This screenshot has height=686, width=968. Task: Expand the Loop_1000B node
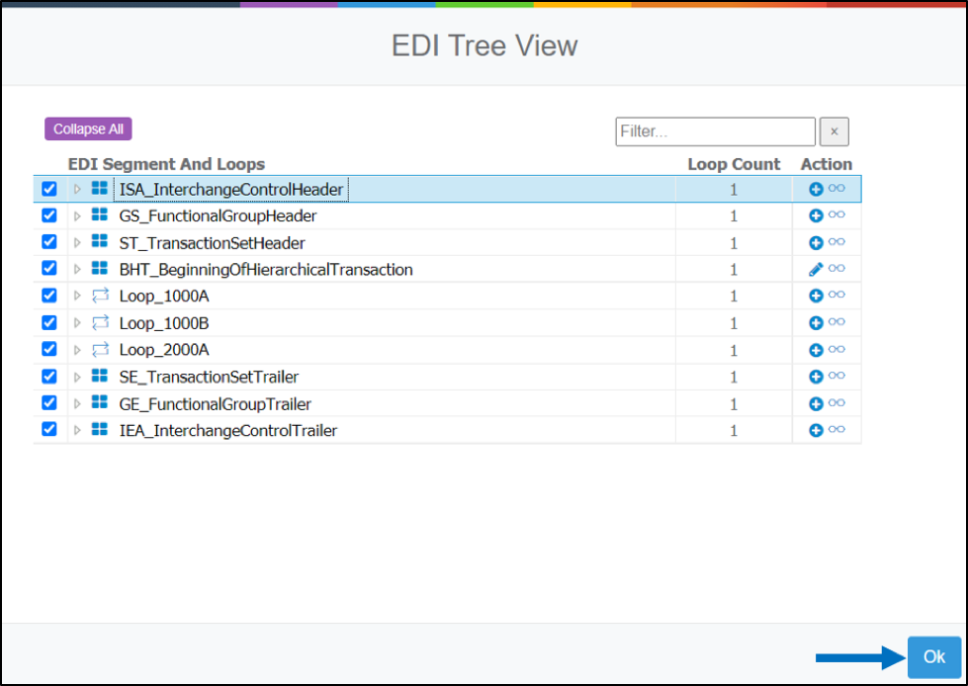(x=77, y=323)
